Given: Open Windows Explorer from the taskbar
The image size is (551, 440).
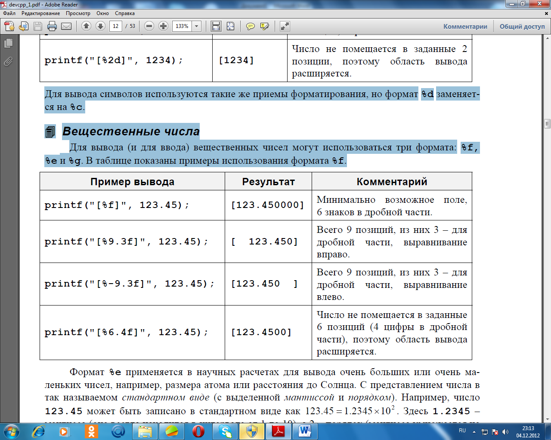Looking at the screenshot, I should point(145,431).
